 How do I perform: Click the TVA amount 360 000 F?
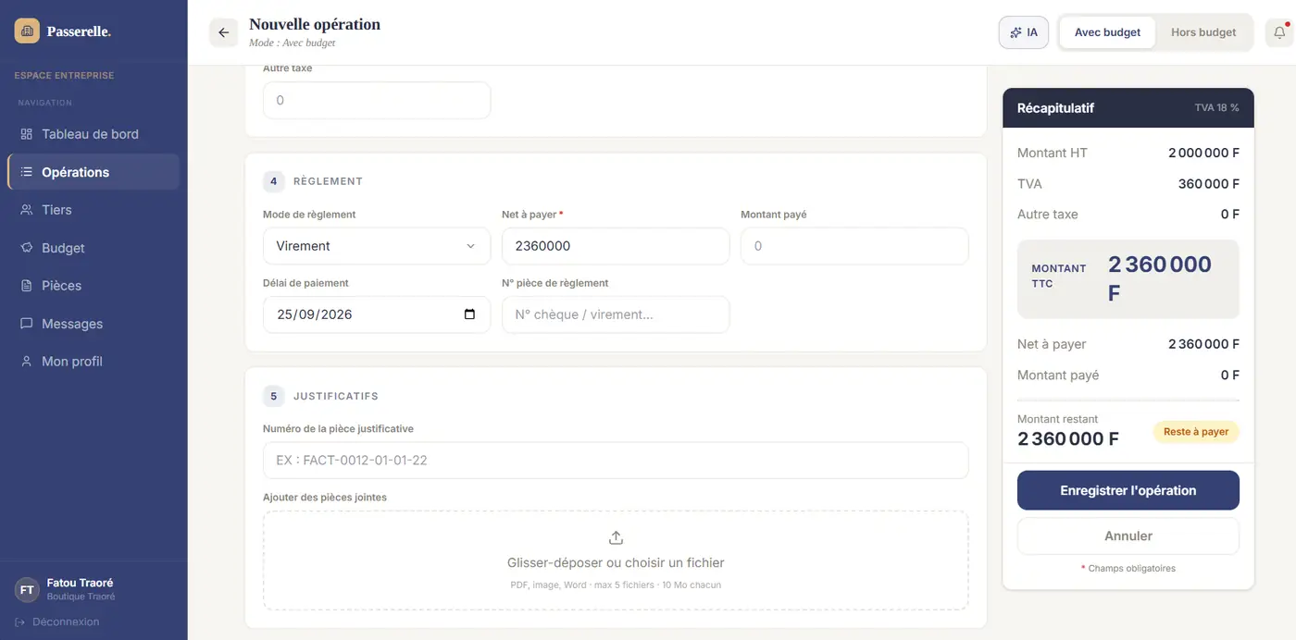[x=1208, y=183]
